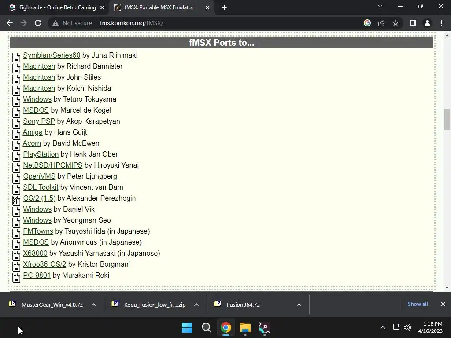Click document icon beside Sony PSP
Viewport: 451px width, 338px height.
[16, 123]
